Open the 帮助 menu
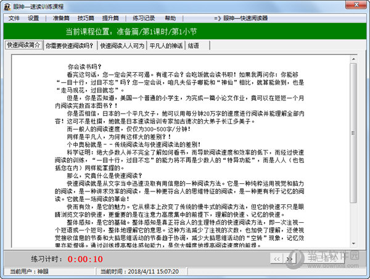The width and height of the screenshot is (370, 279). coord(170,18)
